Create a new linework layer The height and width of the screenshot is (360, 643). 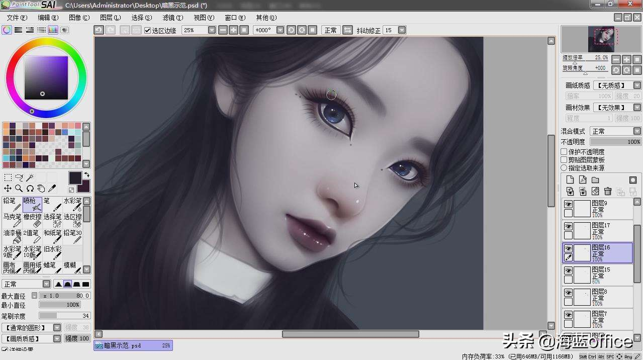point(583,180)
